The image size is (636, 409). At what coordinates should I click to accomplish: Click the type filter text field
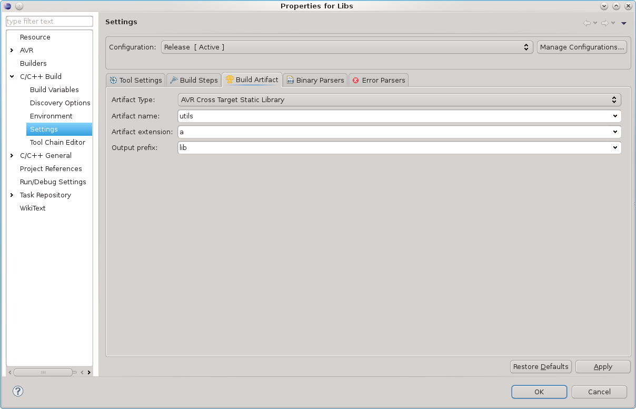point(49,21)
